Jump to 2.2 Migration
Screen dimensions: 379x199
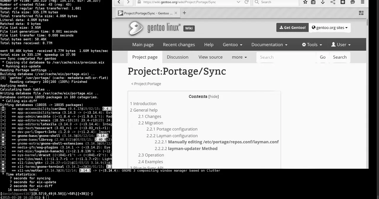150,123
